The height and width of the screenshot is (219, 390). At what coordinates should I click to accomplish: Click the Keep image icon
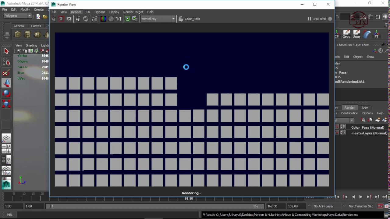coord(128,19)
